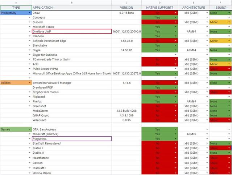Select the QNAP Qsync cell
The height and width of the screenshot is (175, 232).
coord(72,115)
